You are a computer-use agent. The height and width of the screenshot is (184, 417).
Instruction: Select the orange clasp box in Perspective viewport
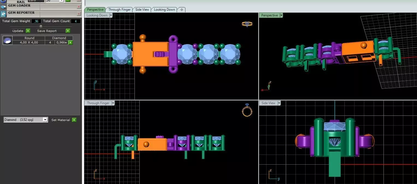[358, 52]
